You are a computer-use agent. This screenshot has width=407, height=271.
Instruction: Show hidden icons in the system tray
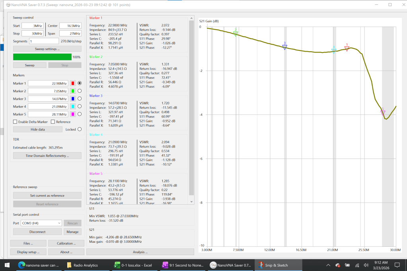[329, 265]
